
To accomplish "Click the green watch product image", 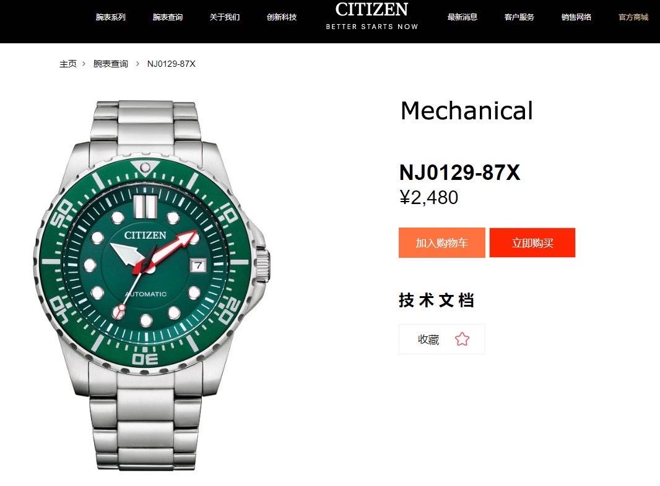I will click(x=151, y=284).
